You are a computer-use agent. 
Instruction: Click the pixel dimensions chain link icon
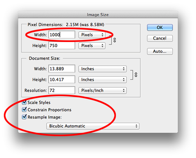pos(114,40)
